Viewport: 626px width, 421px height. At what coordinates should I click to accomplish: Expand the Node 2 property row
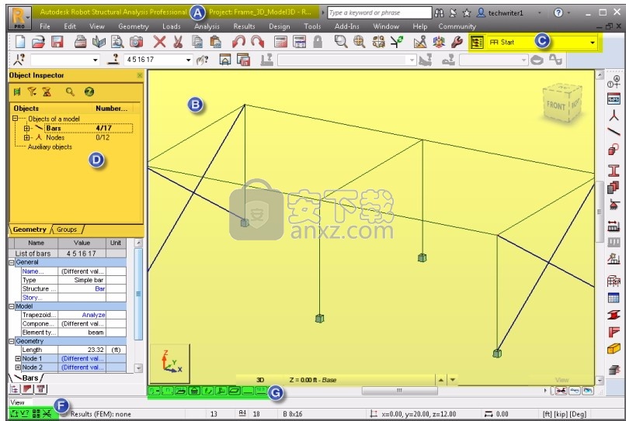[x=18, y=368]
